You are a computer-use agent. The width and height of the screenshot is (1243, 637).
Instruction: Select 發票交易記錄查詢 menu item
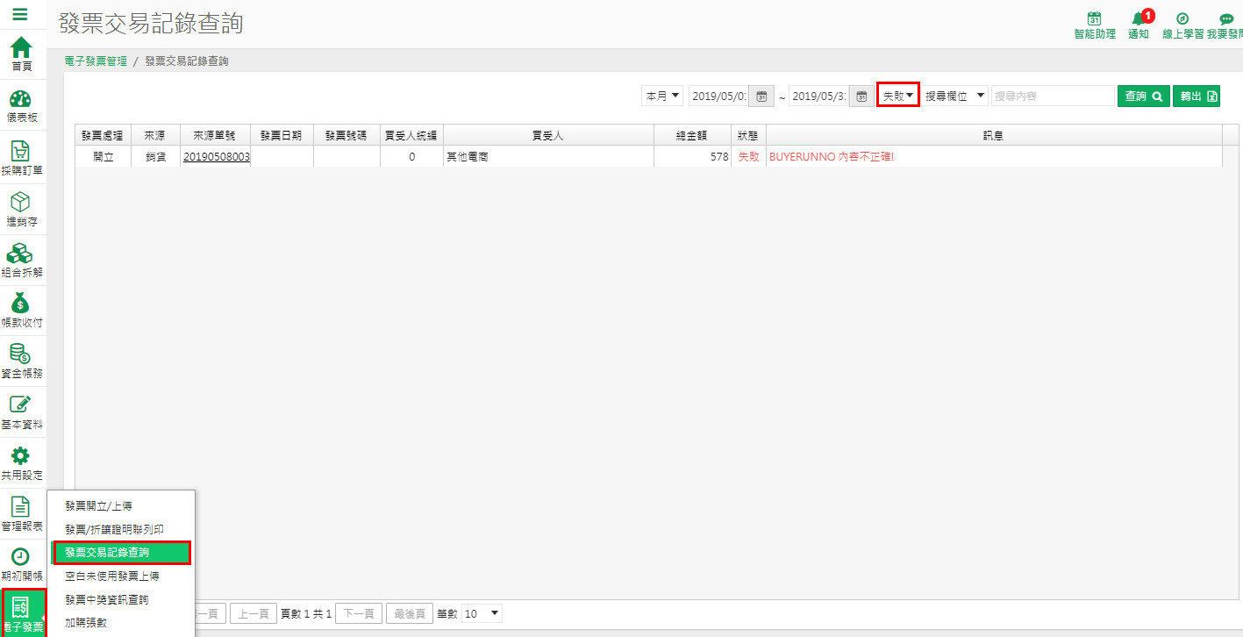tap(122, 553)
